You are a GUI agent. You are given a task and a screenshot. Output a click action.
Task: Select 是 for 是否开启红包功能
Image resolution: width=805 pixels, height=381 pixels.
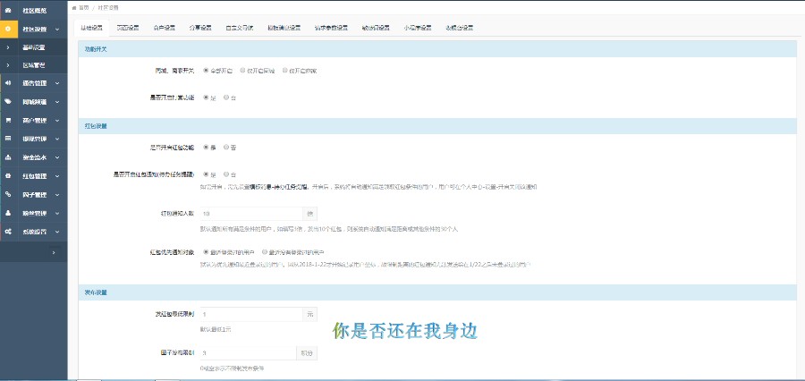pyautogui.click(x=207, y=147)
